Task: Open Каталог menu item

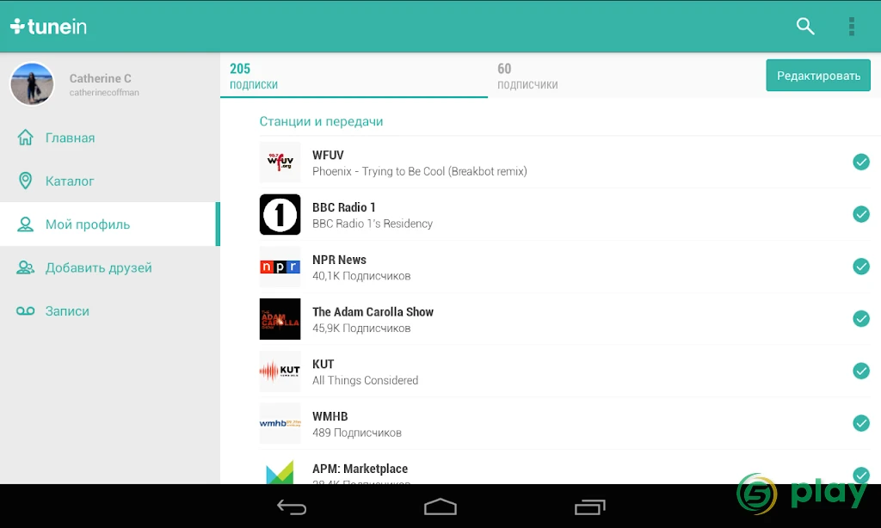Action: point(109,181)
